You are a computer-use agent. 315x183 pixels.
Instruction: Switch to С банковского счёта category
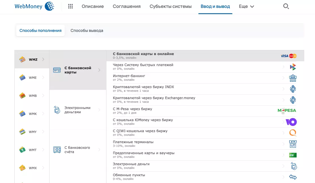click(78, 150)
